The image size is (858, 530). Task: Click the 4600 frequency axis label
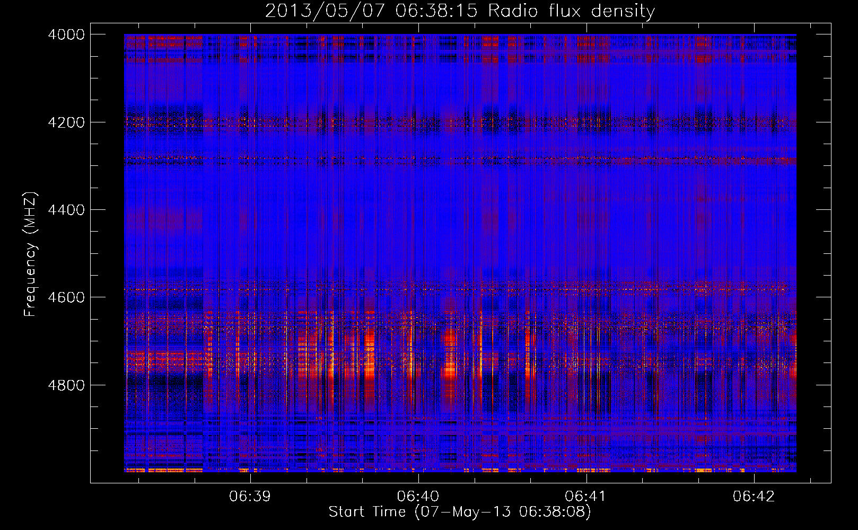click(x=66, y=297)
